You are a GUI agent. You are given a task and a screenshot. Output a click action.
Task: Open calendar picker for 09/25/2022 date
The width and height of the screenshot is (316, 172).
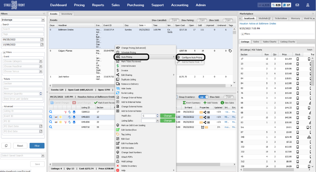(x=42, y=39)
